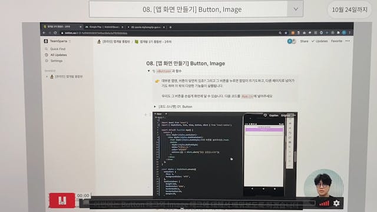
Task: Click the purple button in phone emulator
Action: point(264,130)
